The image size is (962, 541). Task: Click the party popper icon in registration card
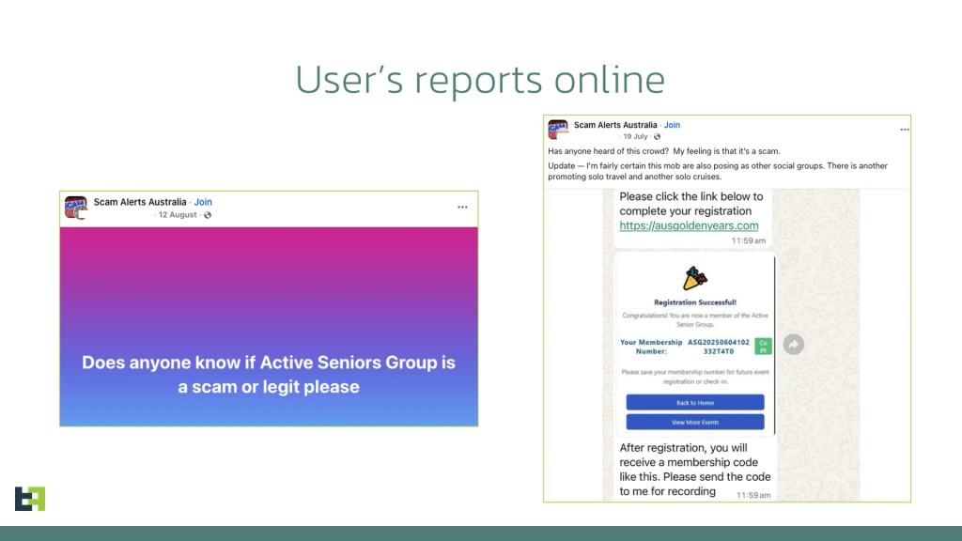click(695, 278)
